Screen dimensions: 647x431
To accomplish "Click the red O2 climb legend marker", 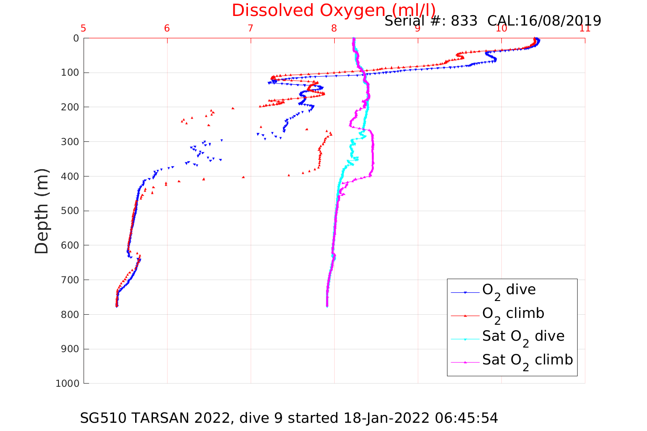I will click(465, 316).
